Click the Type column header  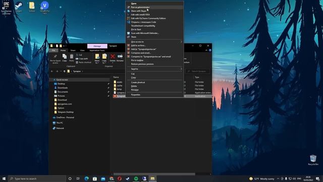coord(197,77)
